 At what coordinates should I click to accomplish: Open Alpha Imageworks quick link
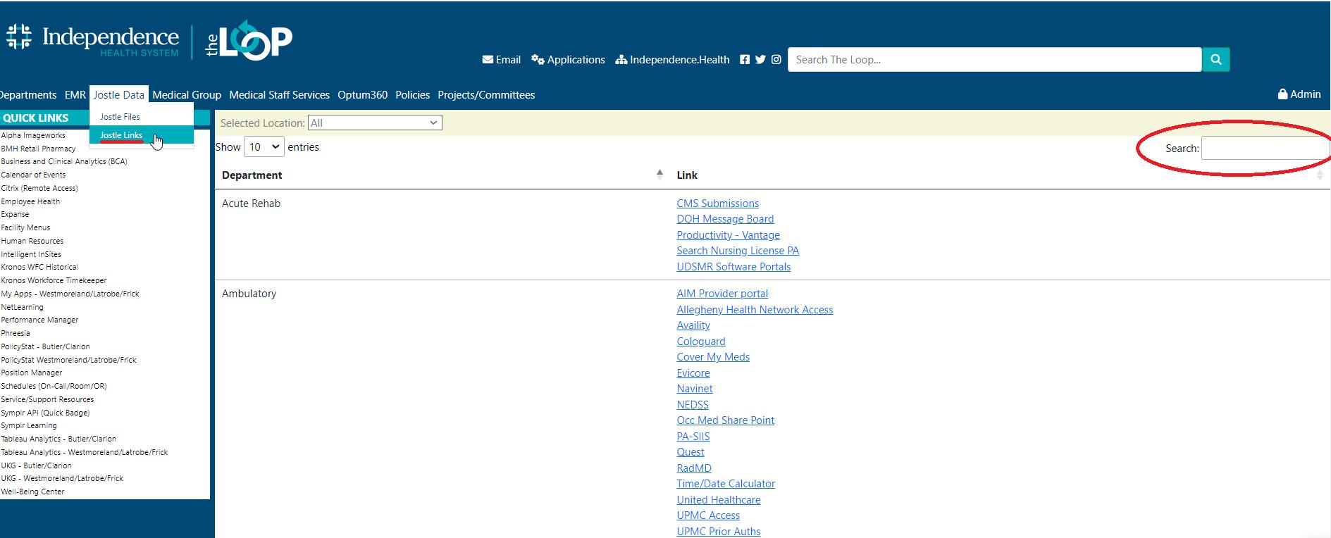(33, 135)
